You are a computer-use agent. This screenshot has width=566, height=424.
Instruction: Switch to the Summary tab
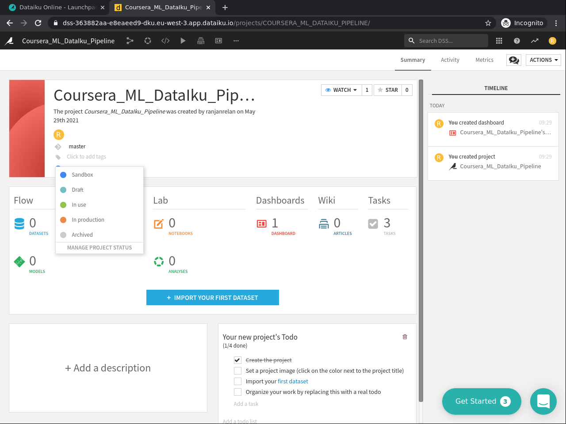click(x=413, y=60)
